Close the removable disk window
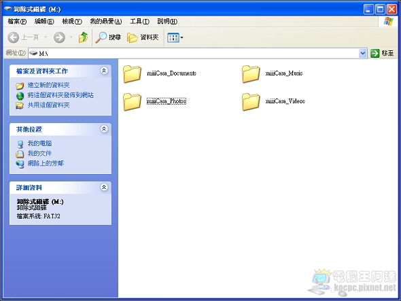This screenshot has width=401, height=301. [x=391, y=10]
